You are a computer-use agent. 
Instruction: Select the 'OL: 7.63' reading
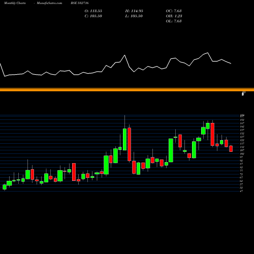point(174,21)
